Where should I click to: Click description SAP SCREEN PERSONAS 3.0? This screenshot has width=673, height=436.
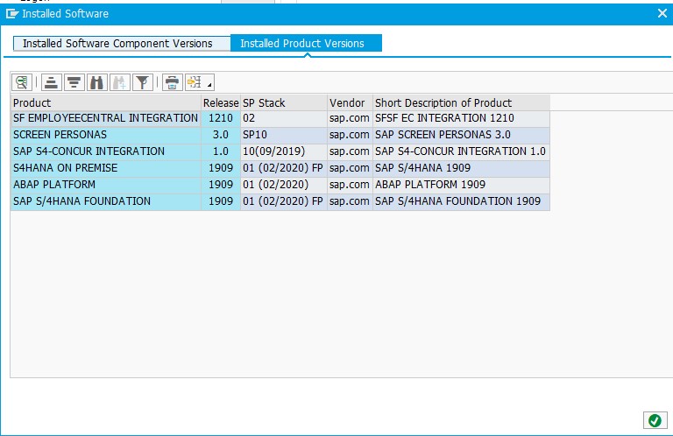point(461,135)
